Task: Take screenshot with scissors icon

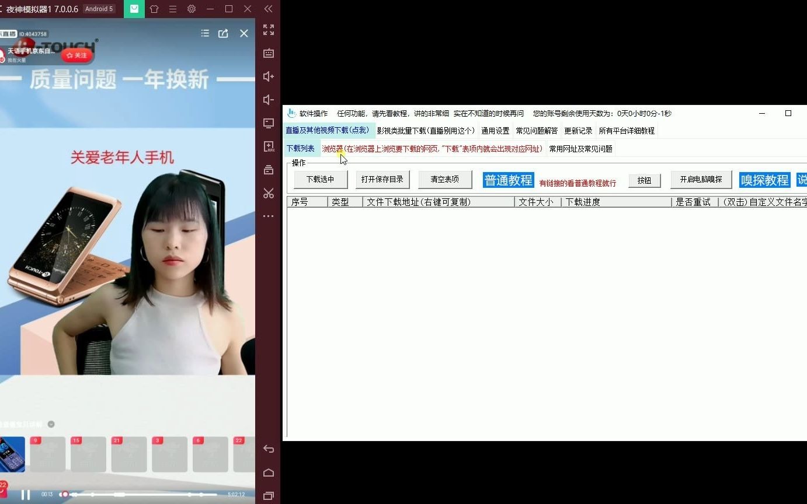Action: click(x=269, y=193)
